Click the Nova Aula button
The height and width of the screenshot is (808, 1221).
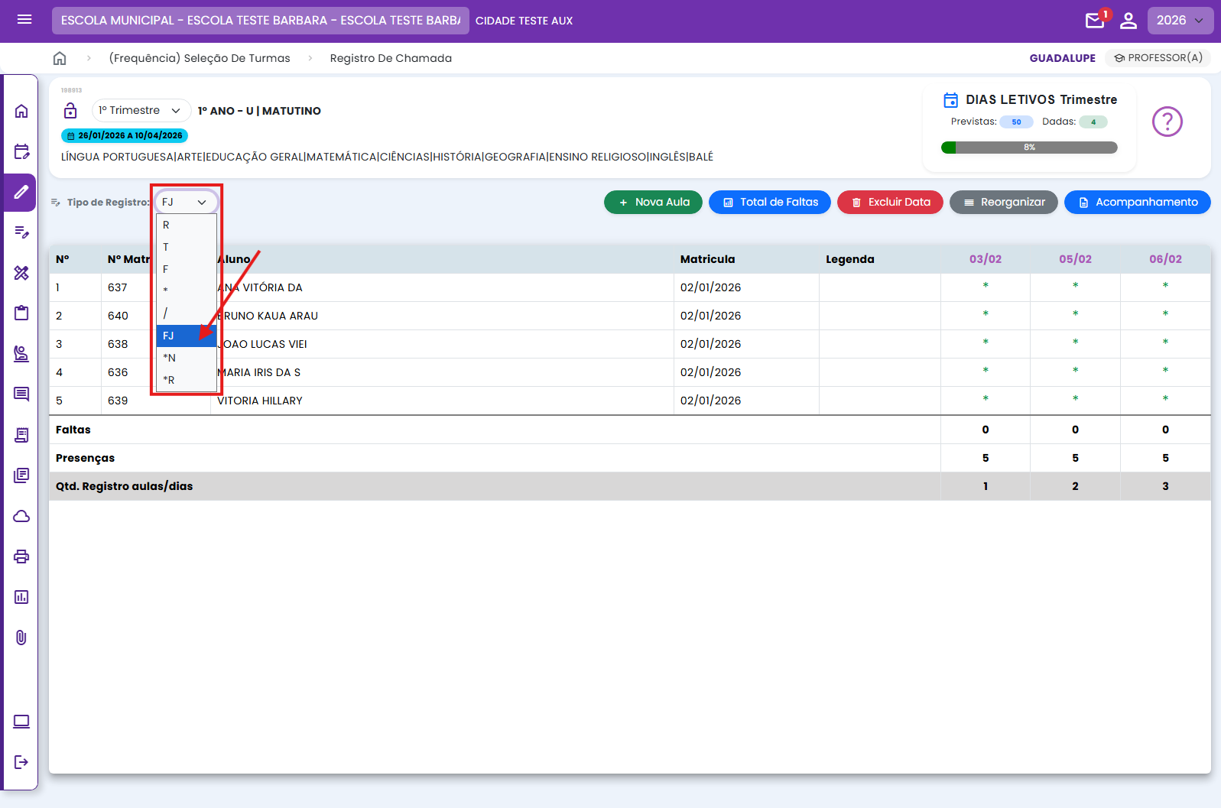(653, 203)
